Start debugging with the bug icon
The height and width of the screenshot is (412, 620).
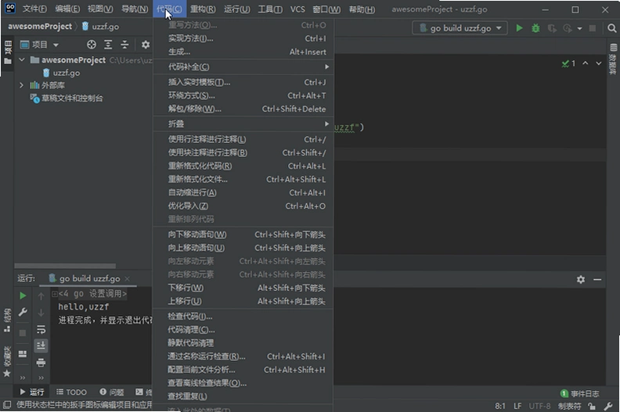[x=535, y=28]
